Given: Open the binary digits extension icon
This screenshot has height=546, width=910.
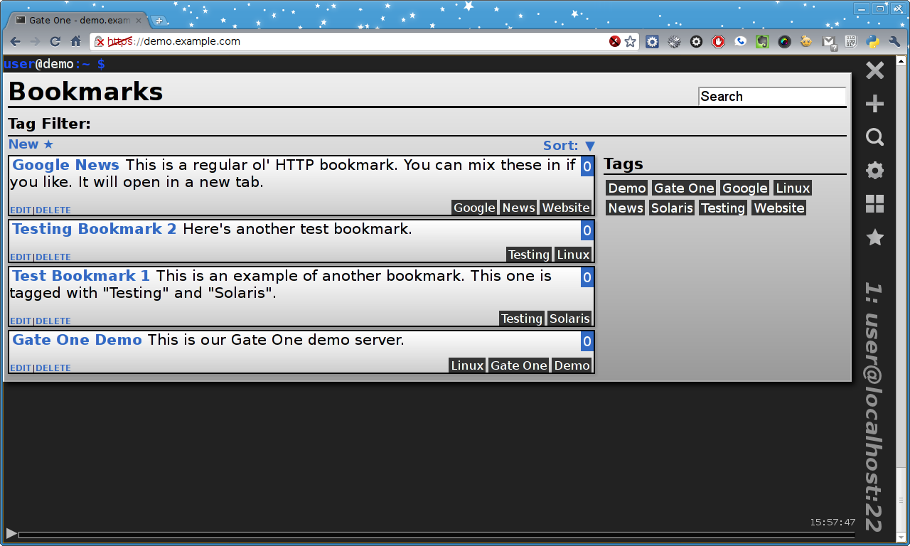Looking at the screenshot, I should pyautogui.click(x=851, y=41).
